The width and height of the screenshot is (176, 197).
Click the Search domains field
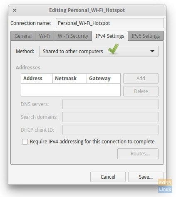point(110,117)
